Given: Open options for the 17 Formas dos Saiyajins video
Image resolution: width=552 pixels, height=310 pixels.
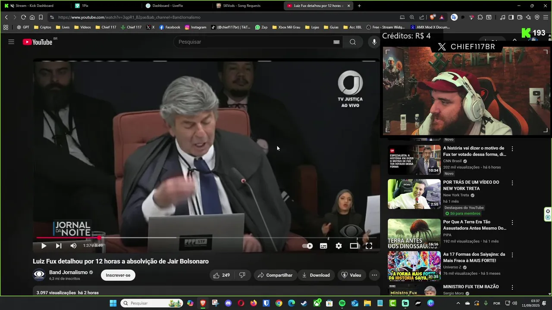Looking at the screenshot, I should pos(512,255).
